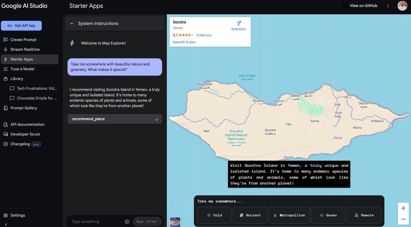Open Stream Realtime in the sidebar
This screenshot has width=411, height=227.
25,49
